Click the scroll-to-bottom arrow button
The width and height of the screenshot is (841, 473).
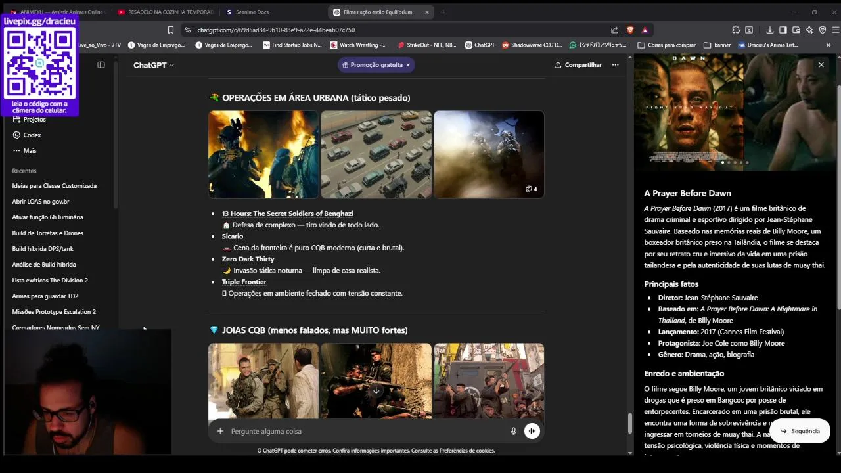pyautogui.click(x=376, y=390)
